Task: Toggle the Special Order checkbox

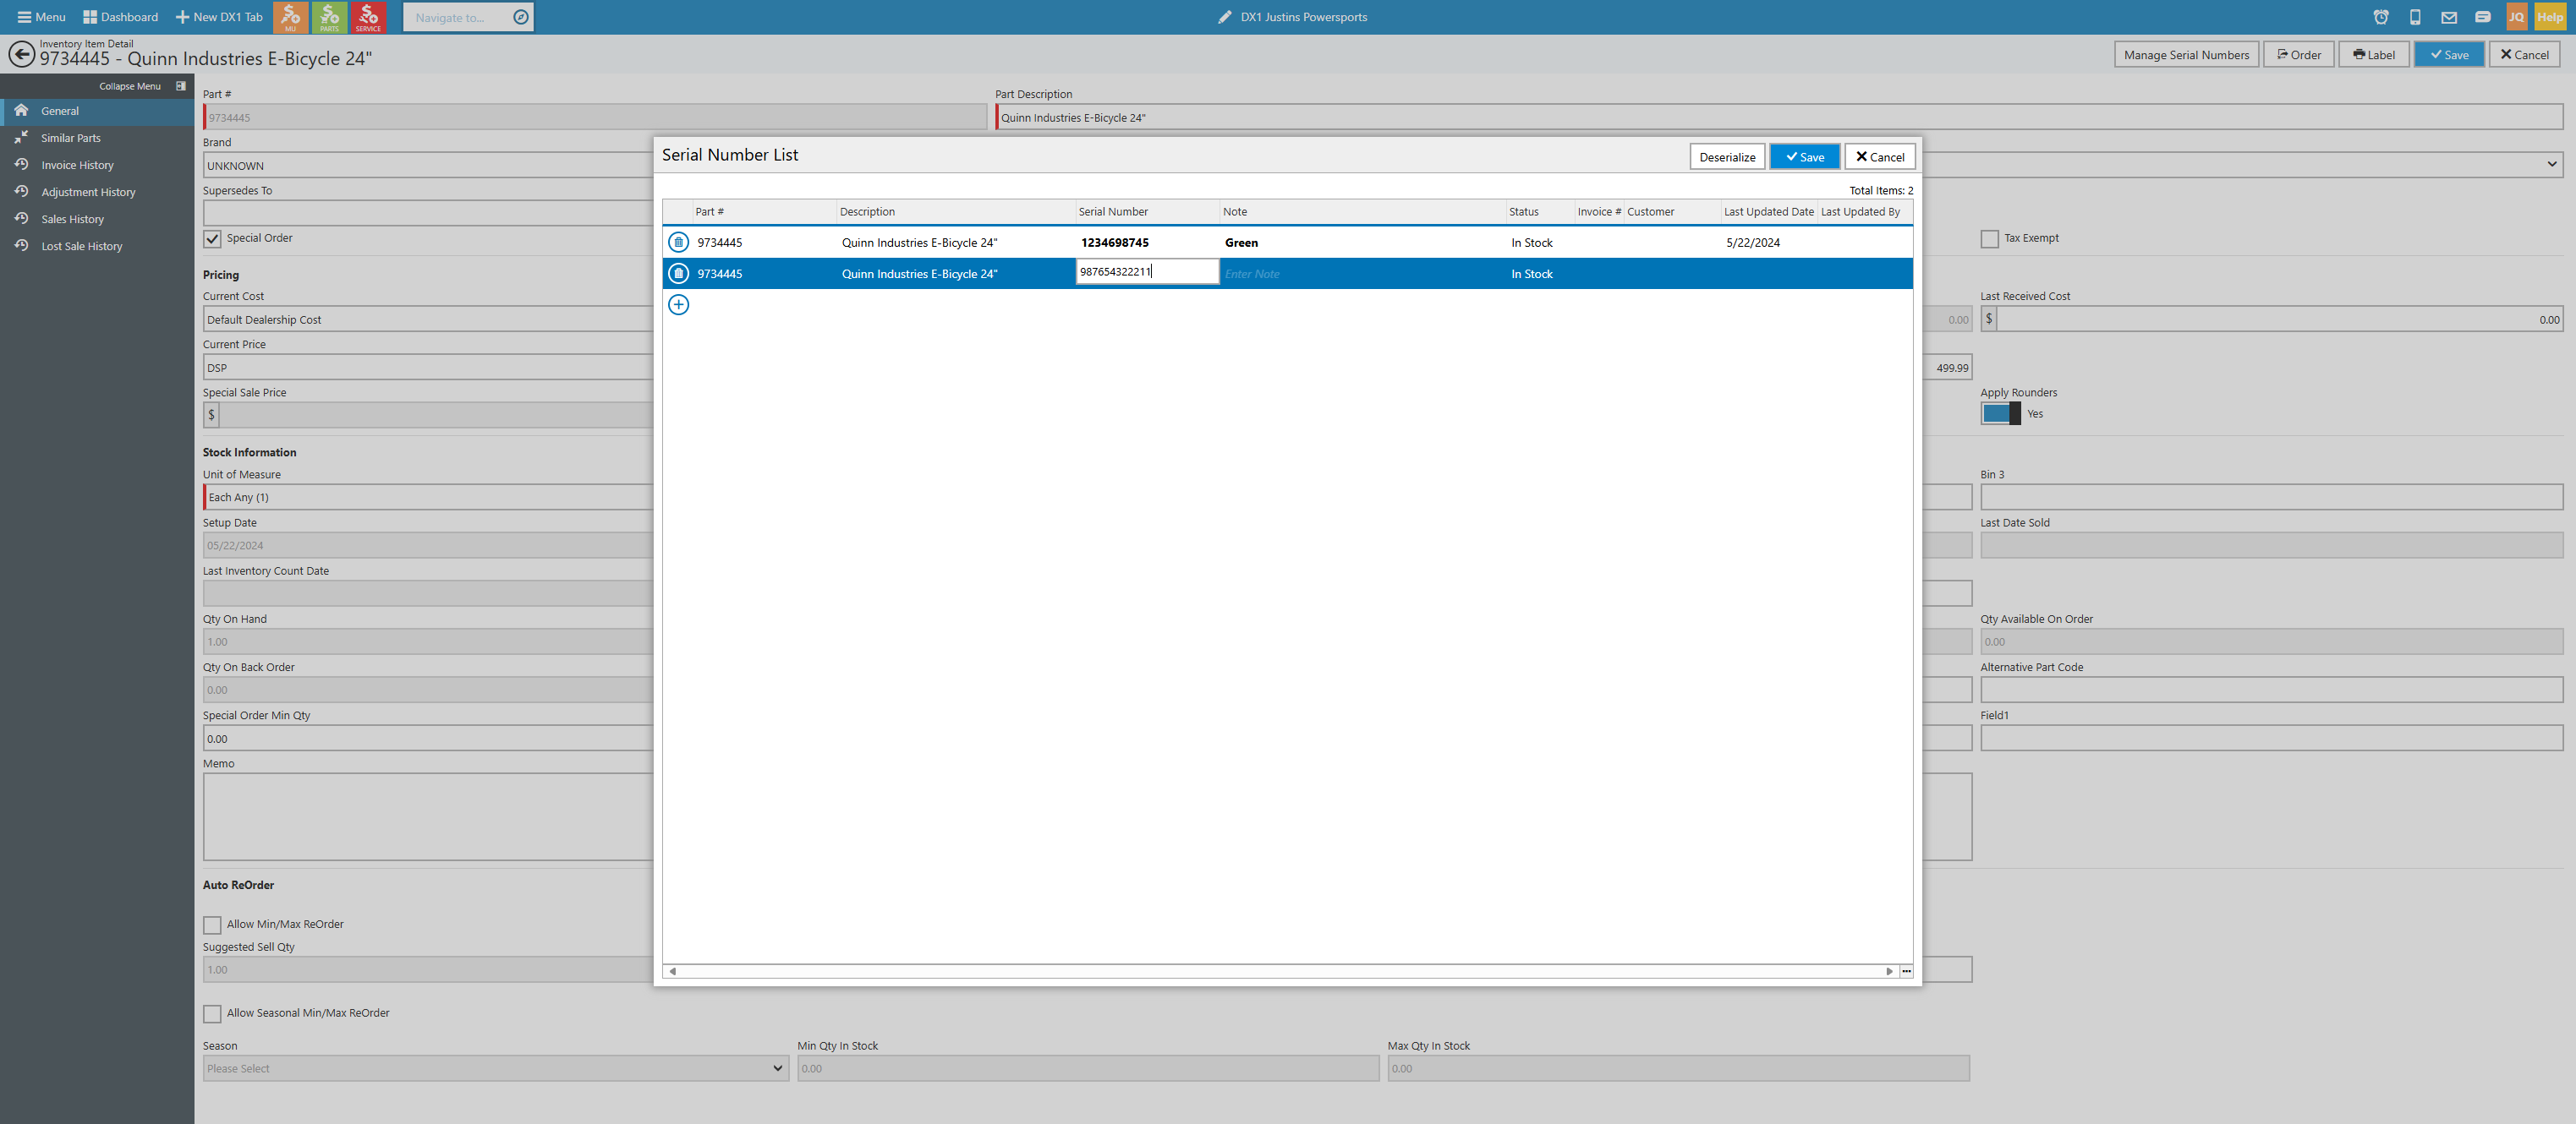Action: (212, 239)
